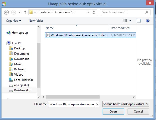Screen dimensions: 156x120
Task: Click the Local Disk (C:) drive icon
Action: [x=11, y=80]
